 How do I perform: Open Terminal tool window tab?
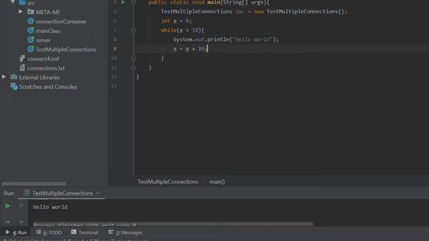click(84, 232)
